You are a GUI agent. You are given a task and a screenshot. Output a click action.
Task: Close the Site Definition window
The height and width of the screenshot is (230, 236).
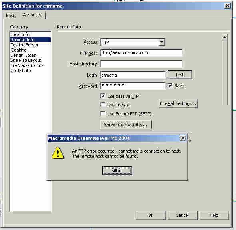click(x=227, y=6)
